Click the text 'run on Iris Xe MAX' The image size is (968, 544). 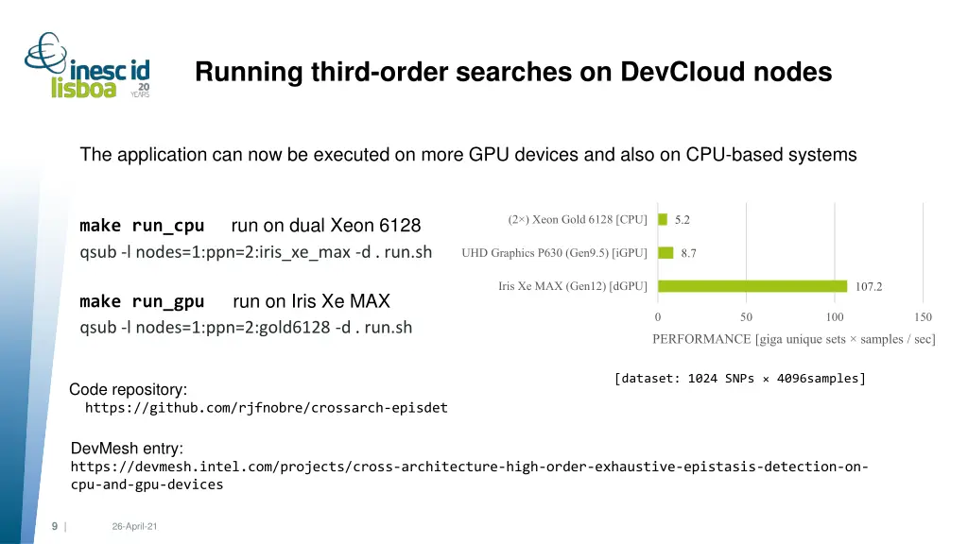tap(311, 301)
